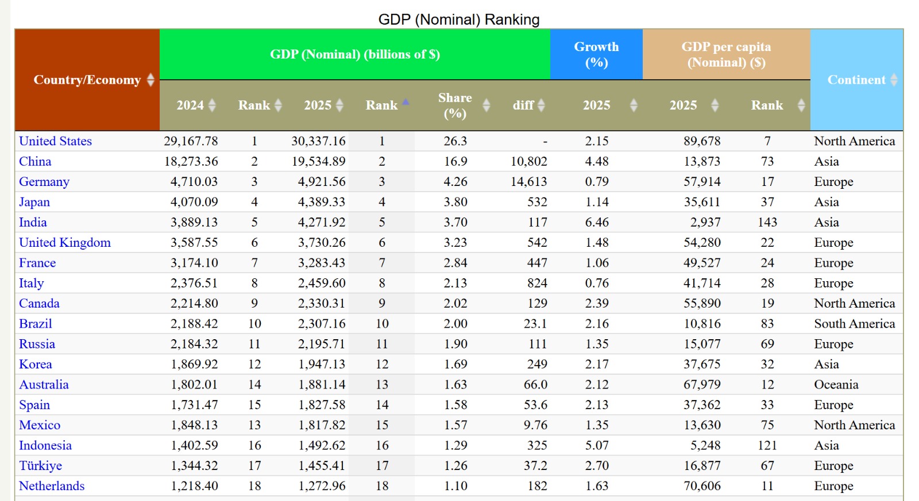This screenshot has width=919, height=501.
Task: Open the Netherlands country link
Action: click(x=52, y=486)
